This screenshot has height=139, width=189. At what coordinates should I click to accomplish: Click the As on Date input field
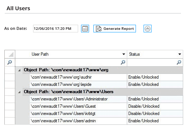click(56, 29)
